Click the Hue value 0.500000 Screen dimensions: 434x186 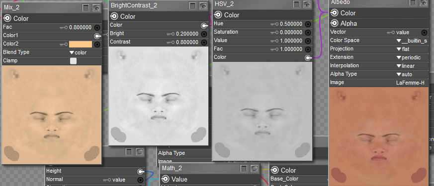point(291,24)
